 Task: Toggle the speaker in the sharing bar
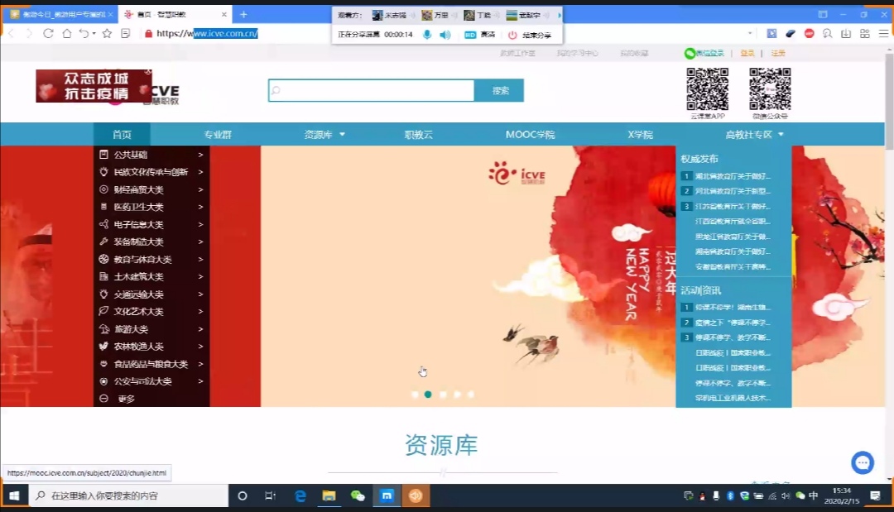coord(445,35)
